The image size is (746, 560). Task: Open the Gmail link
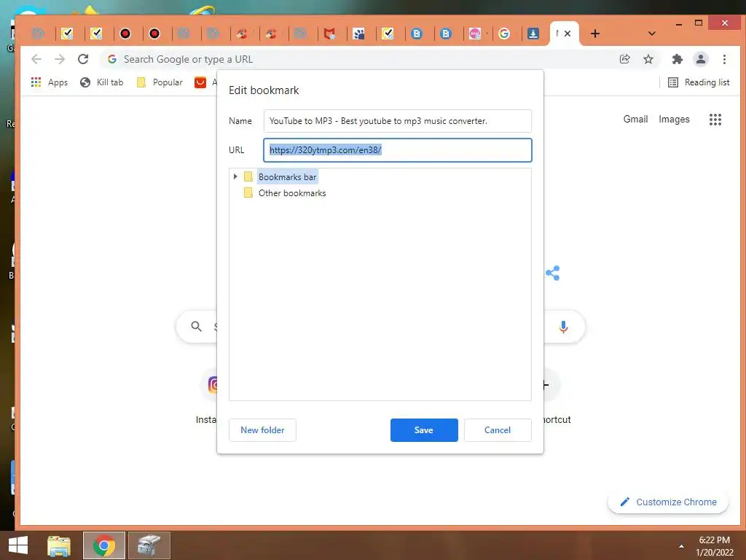[x=635, y=119]
